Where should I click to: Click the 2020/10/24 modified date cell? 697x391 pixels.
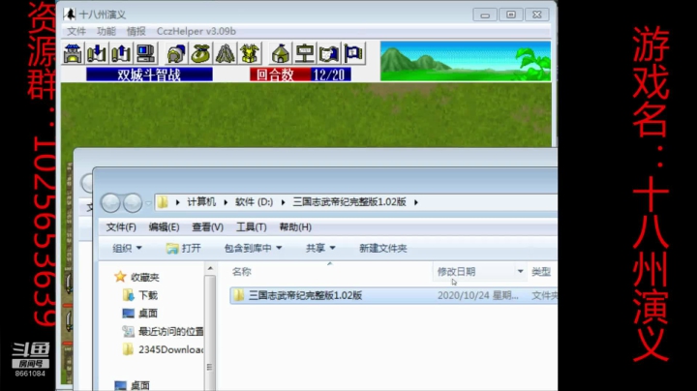(x=478, y=295)
